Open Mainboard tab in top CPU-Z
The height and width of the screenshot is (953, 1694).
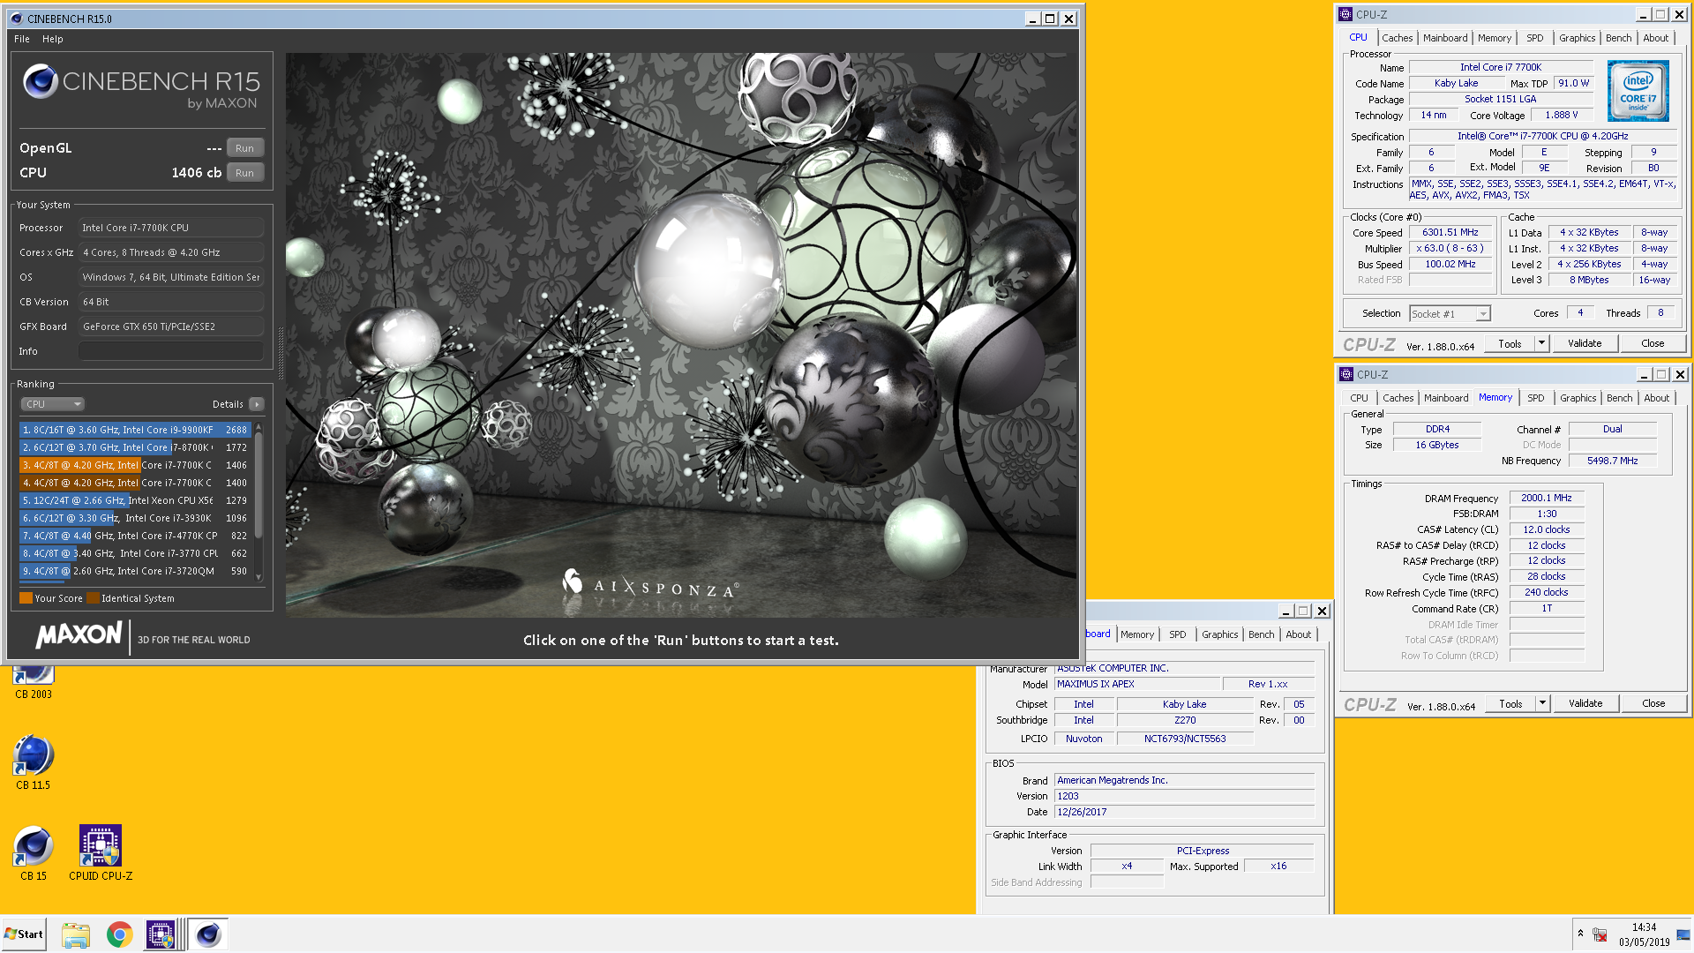tap(1445, 38)
